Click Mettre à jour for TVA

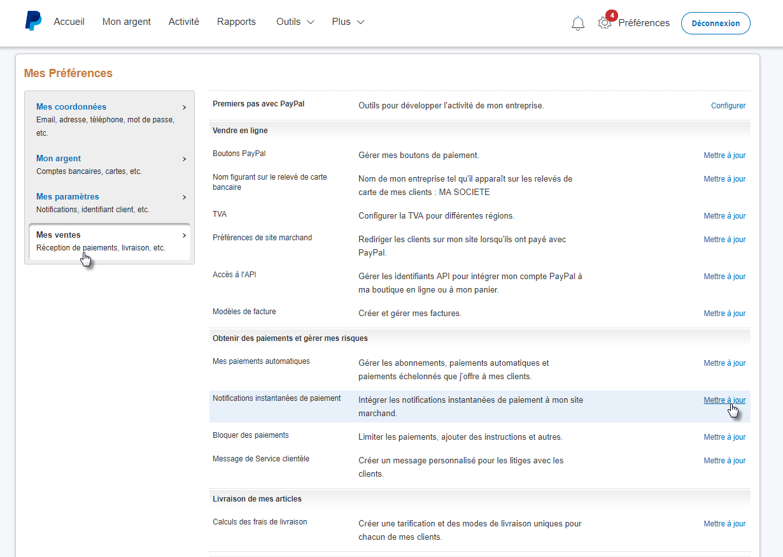coord(724,216)
